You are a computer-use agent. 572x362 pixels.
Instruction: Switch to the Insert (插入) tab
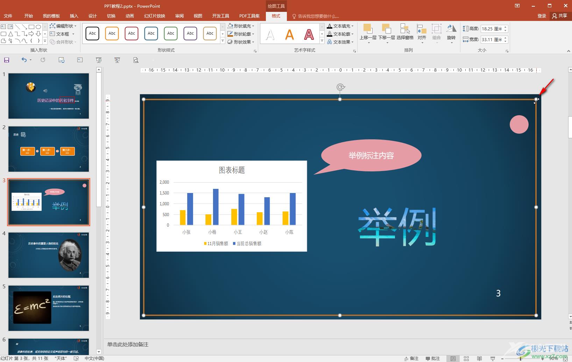click(x=74, y=16)
